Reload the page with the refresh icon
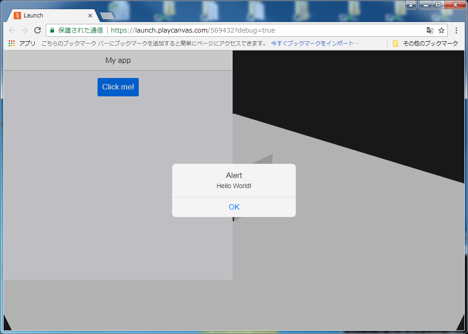The height and width of the screenshot is (334, 468). coord(37,30)
